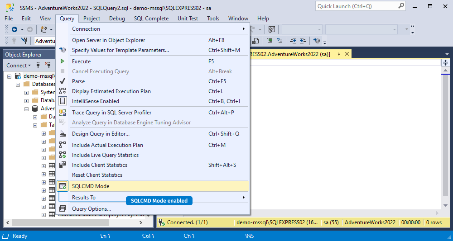Collapse the demo-mssql server node
The height and width of the screenshot is (241, 453).
[x=9, y=76]
